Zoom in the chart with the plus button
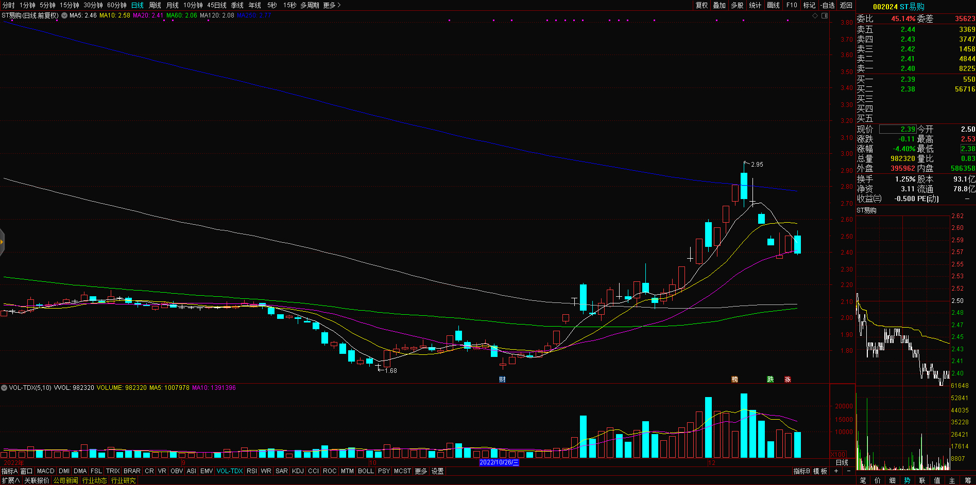 click(x=836, y=471)
